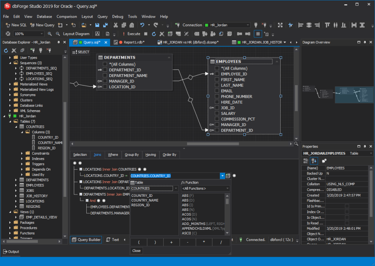The image size is (375, 266).
Task: Pin the Diagram Overview panel open
Action: pos(364,42)
